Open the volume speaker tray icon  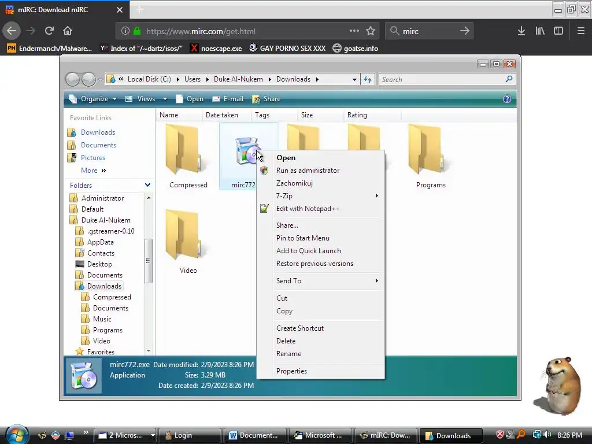tap(547, 435)
